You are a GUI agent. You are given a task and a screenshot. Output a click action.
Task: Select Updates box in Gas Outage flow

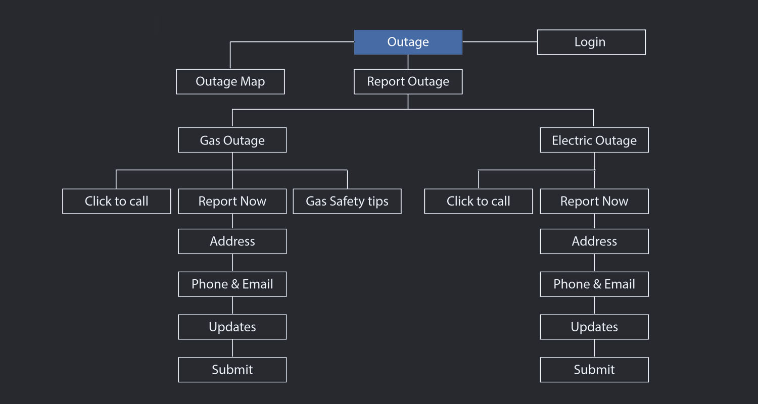[232, 327]
